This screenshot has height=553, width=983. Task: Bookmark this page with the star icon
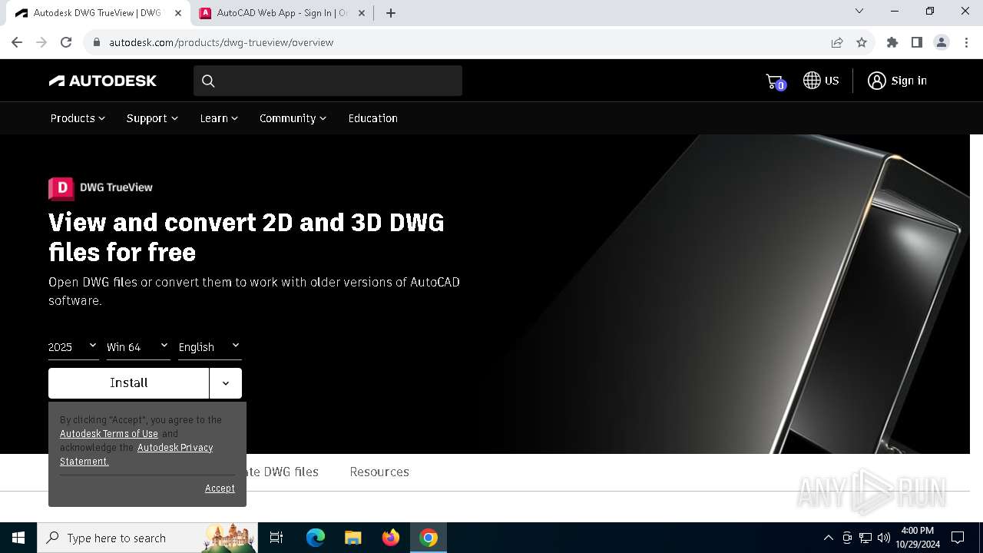[862, 42]
